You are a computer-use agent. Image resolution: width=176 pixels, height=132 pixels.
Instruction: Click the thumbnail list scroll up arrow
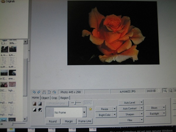pos(25,42)
